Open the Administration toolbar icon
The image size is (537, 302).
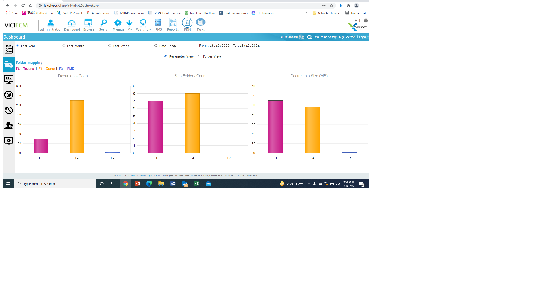(51, 25)
